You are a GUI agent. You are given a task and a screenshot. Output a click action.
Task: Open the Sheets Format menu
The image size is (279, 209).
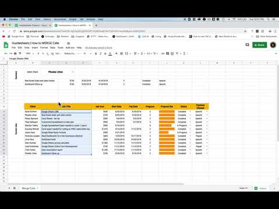pos(44,48)
